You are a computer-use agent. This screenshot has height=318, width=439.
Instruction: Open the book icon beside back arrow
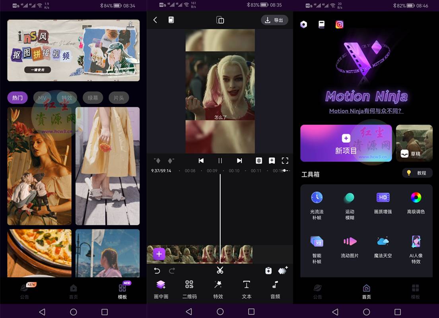point(171,20)
